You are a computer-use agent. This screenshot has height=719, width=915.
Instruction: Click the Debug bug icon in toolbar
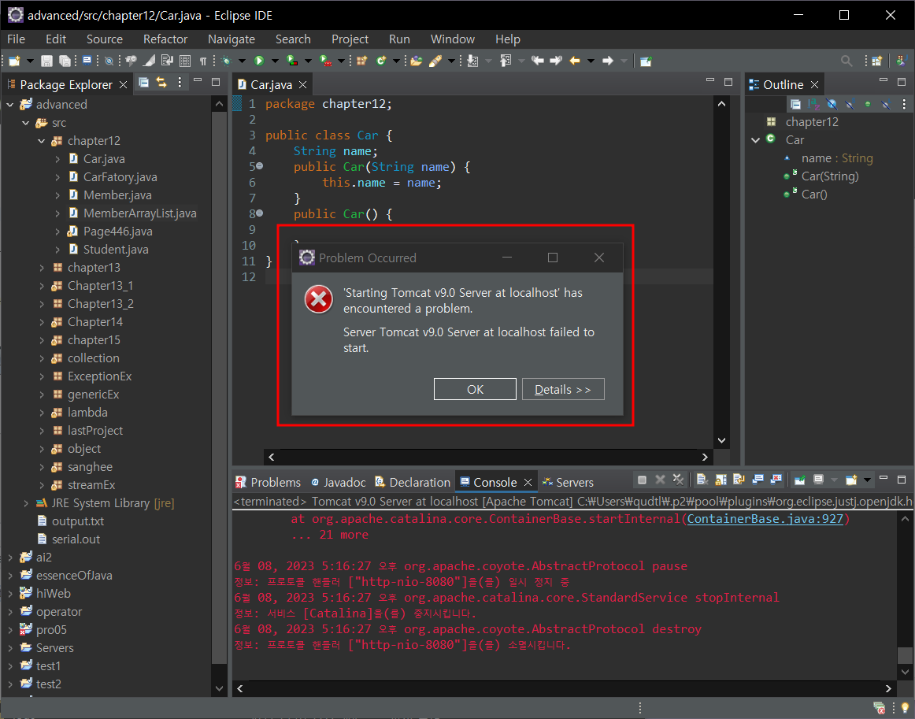tap(227, 61)
